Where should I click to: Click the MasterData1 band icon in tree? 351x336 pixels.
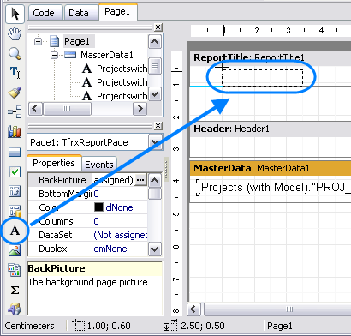(x=70, y=55)
